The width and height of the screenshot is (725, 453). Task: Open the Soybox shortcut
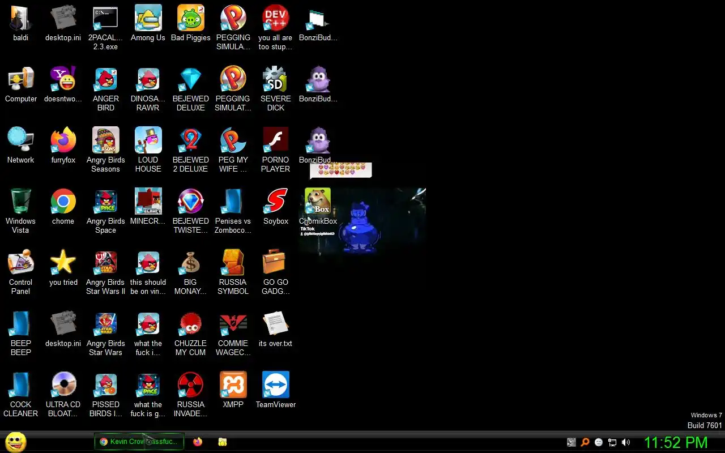point(275,202)
